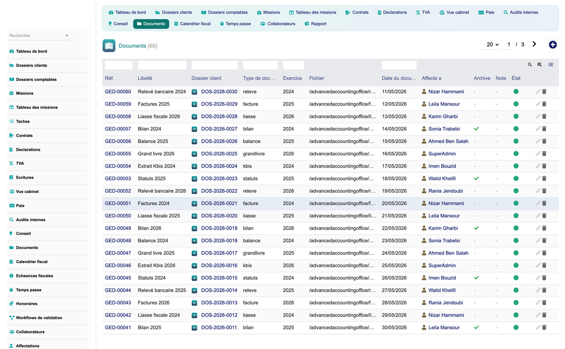Image resolution: width=565 pixels, height=349 pixels.
Task: Click green État dot for GED-00060
Action: click(516, 92)
